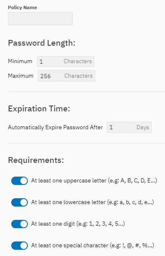The height and width of the screenshot is (256, 165).
Task: Click the Requirements heading
Action: pyautogui.click(x=36, y=160)
